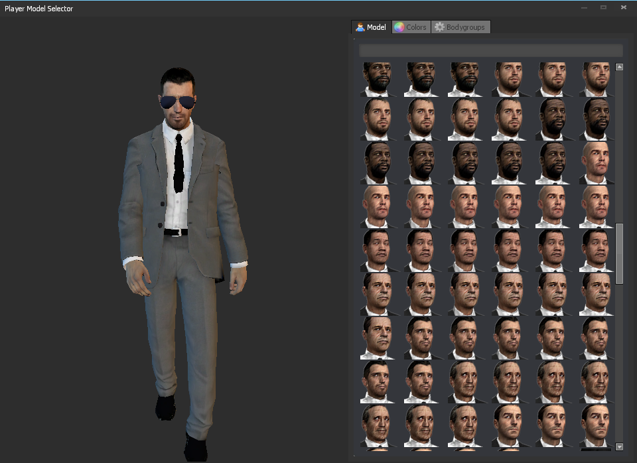The image size is (637, 463).
Task: Select the first model thumbnail in top row
Action: coord(378,80)
